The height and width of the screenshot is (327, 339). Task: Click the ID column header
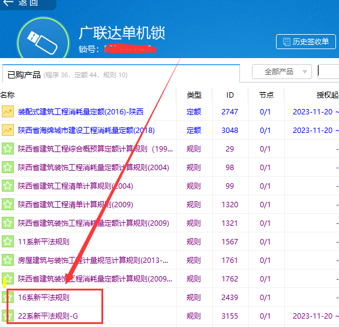pos(230,95)
